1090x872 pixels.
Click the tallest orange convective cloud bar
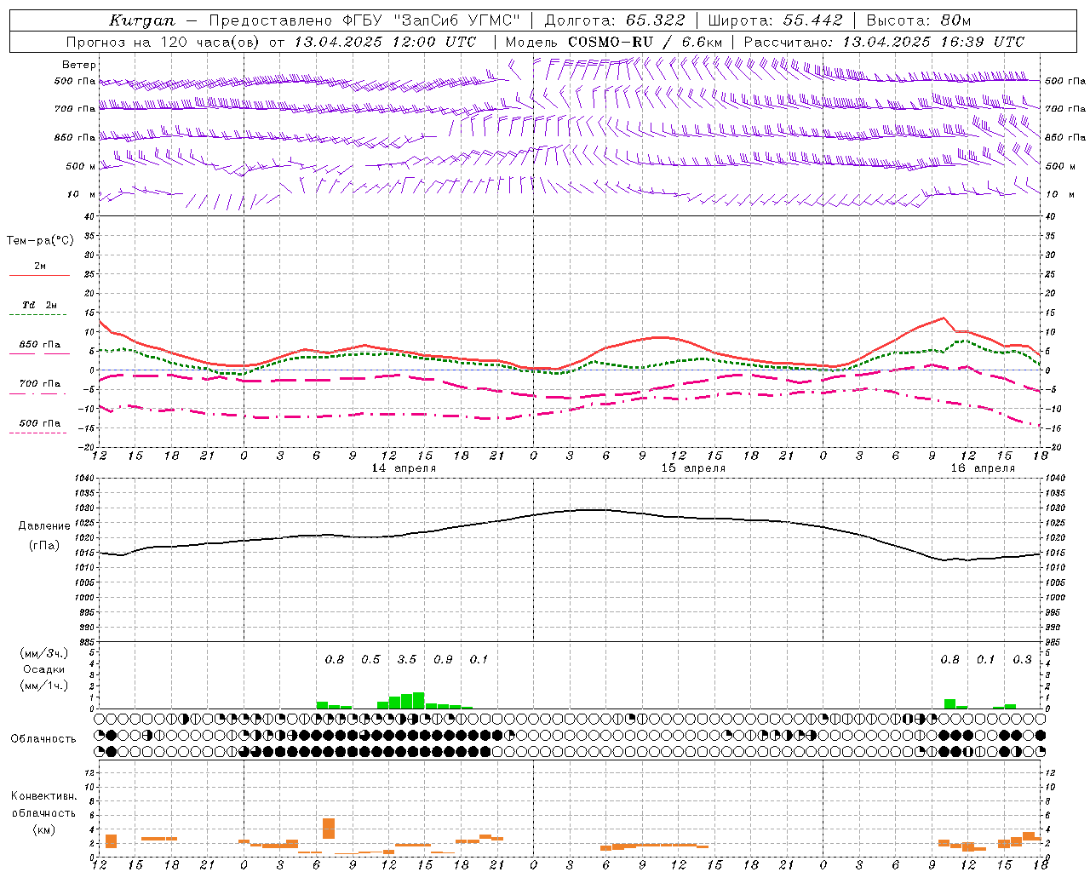pyautogui.click(x=329, y=829)
